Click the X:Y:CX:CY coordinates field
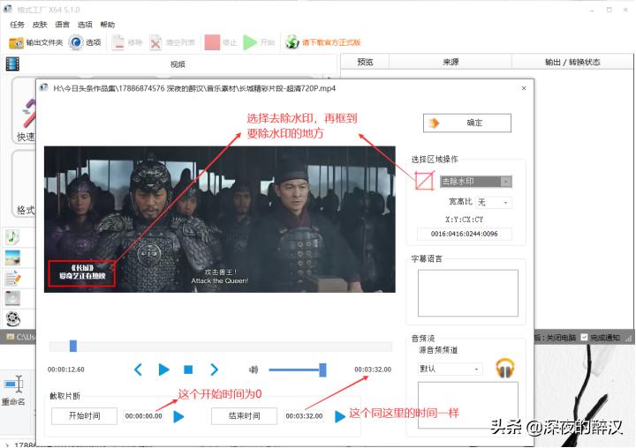The image size is (636, 448). (464, 234)
